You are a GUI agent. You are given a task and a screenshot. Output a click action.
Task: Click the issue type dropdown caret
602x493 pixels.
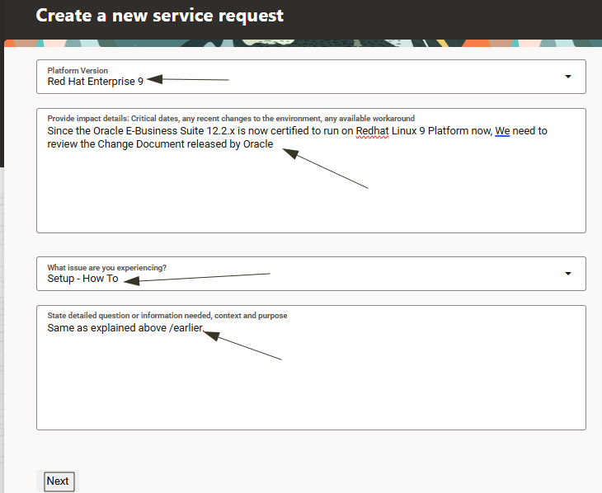[567, 274]
